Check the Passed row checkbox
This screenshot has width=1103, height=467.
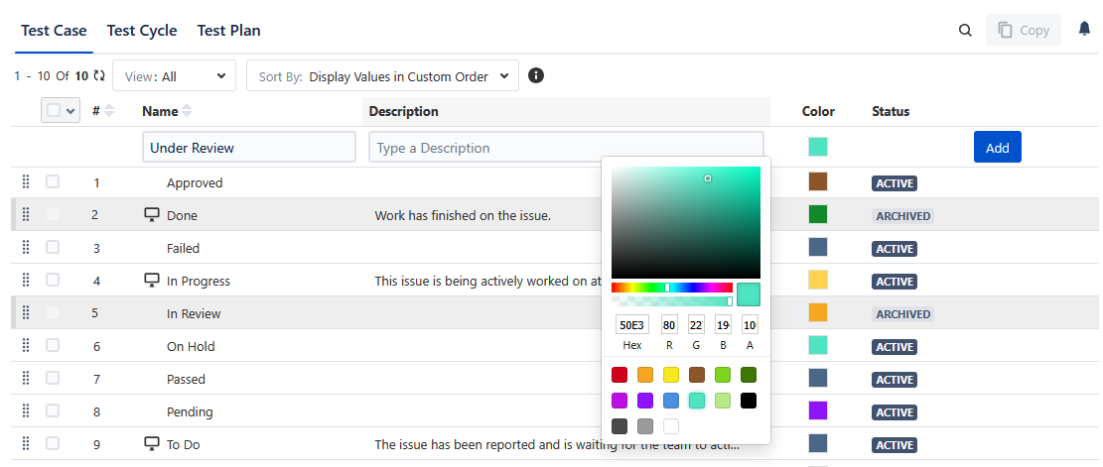53,379
